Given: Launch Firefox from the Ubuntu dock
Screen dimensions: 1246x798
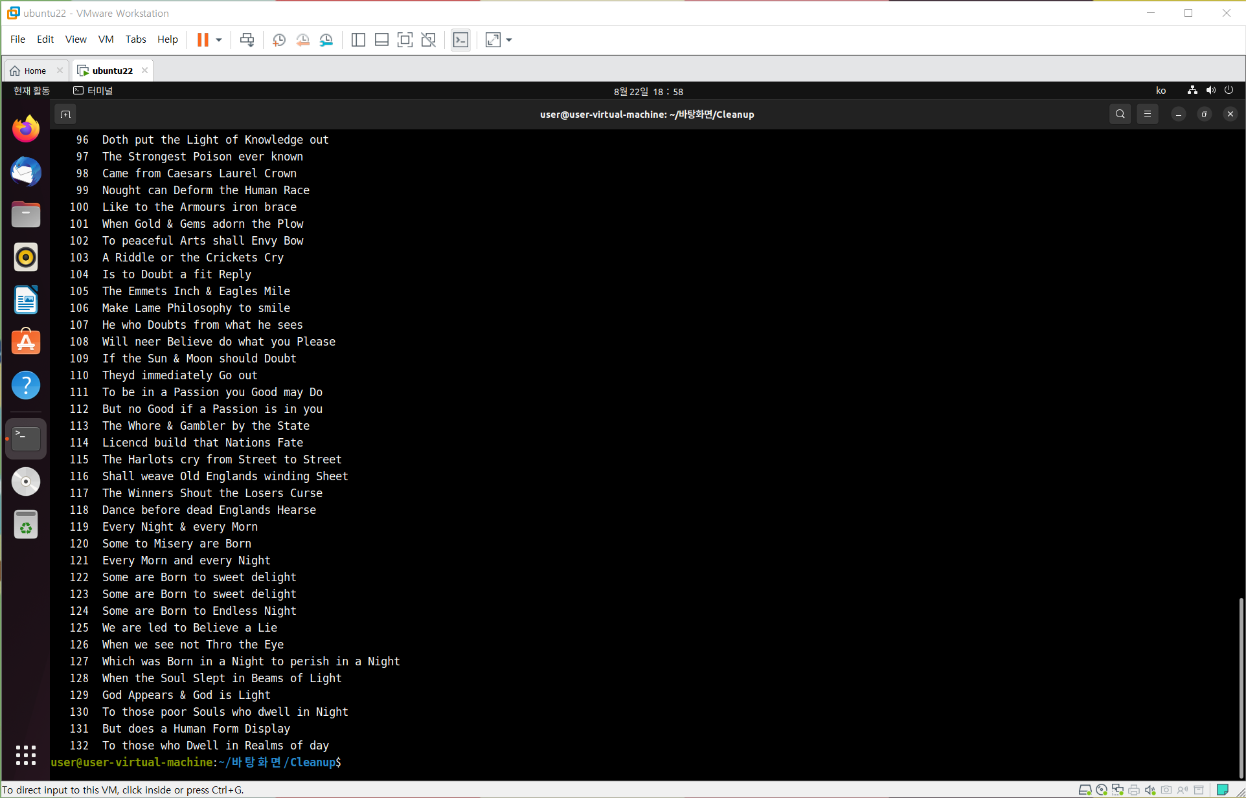Looking at the screenshot, I should point(26,129).
